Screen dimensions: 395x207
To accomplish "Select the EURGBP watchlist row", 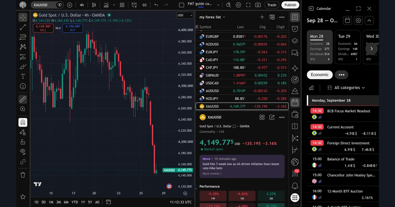I will 242,36.
